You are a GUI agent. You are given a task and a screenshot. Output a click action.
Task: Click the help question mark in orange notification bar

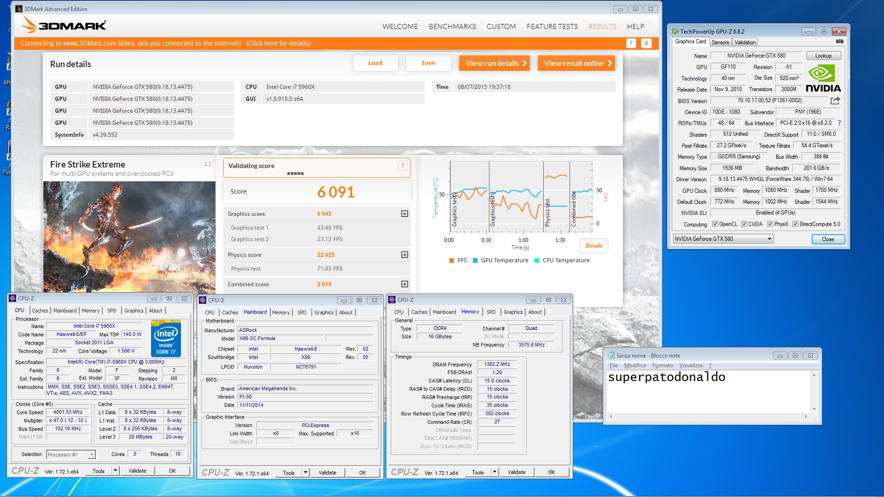click(631, 43)
